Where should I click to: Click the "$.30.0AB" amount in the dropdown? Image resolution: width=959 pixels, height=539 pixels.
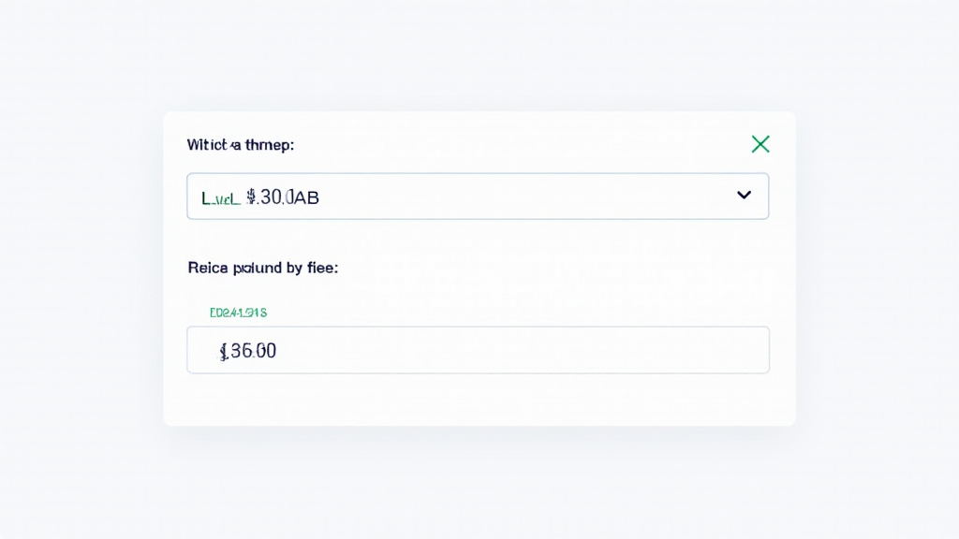[x=283, y=197]
